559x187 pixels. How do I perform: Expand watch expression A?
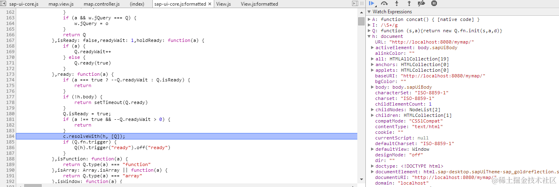(369, 19)
